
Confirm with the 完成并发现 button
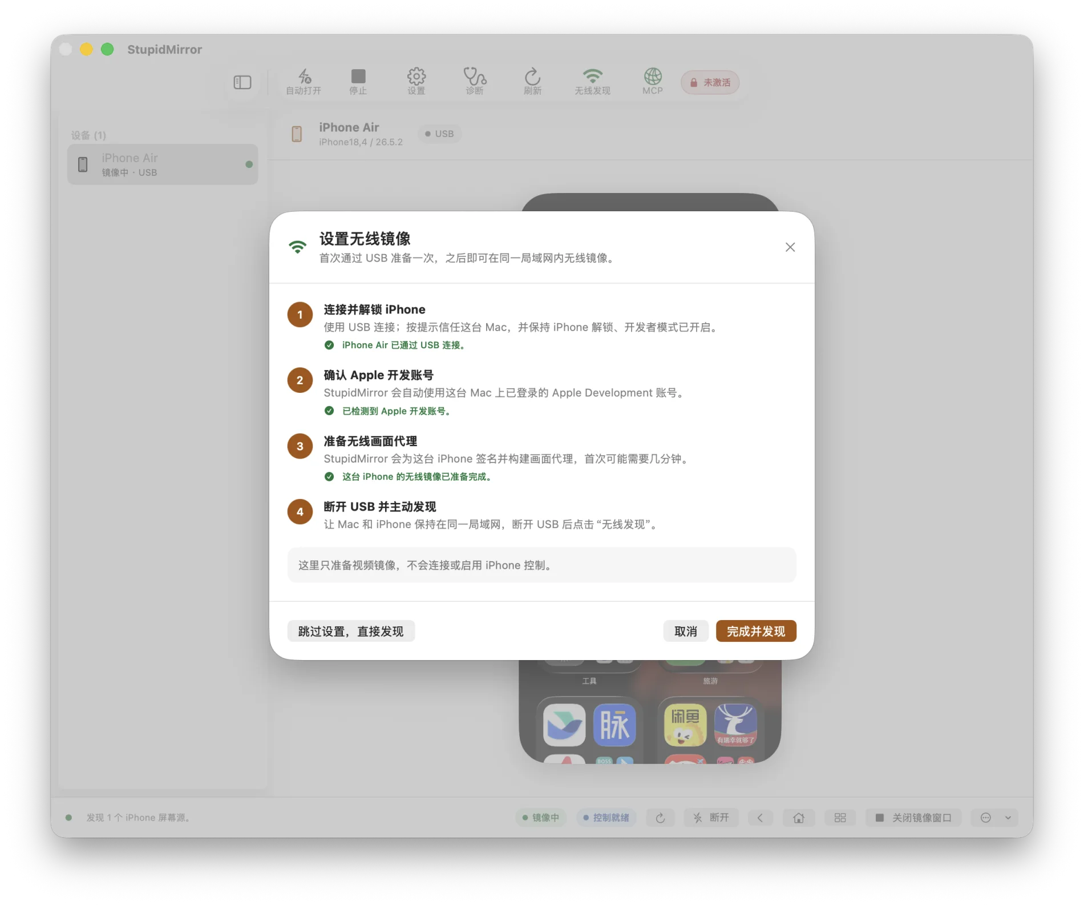(x=756, y=632)
